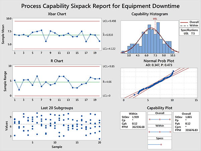
Task: Click the lowest point on normal probability plot
Action: [134, 95]
